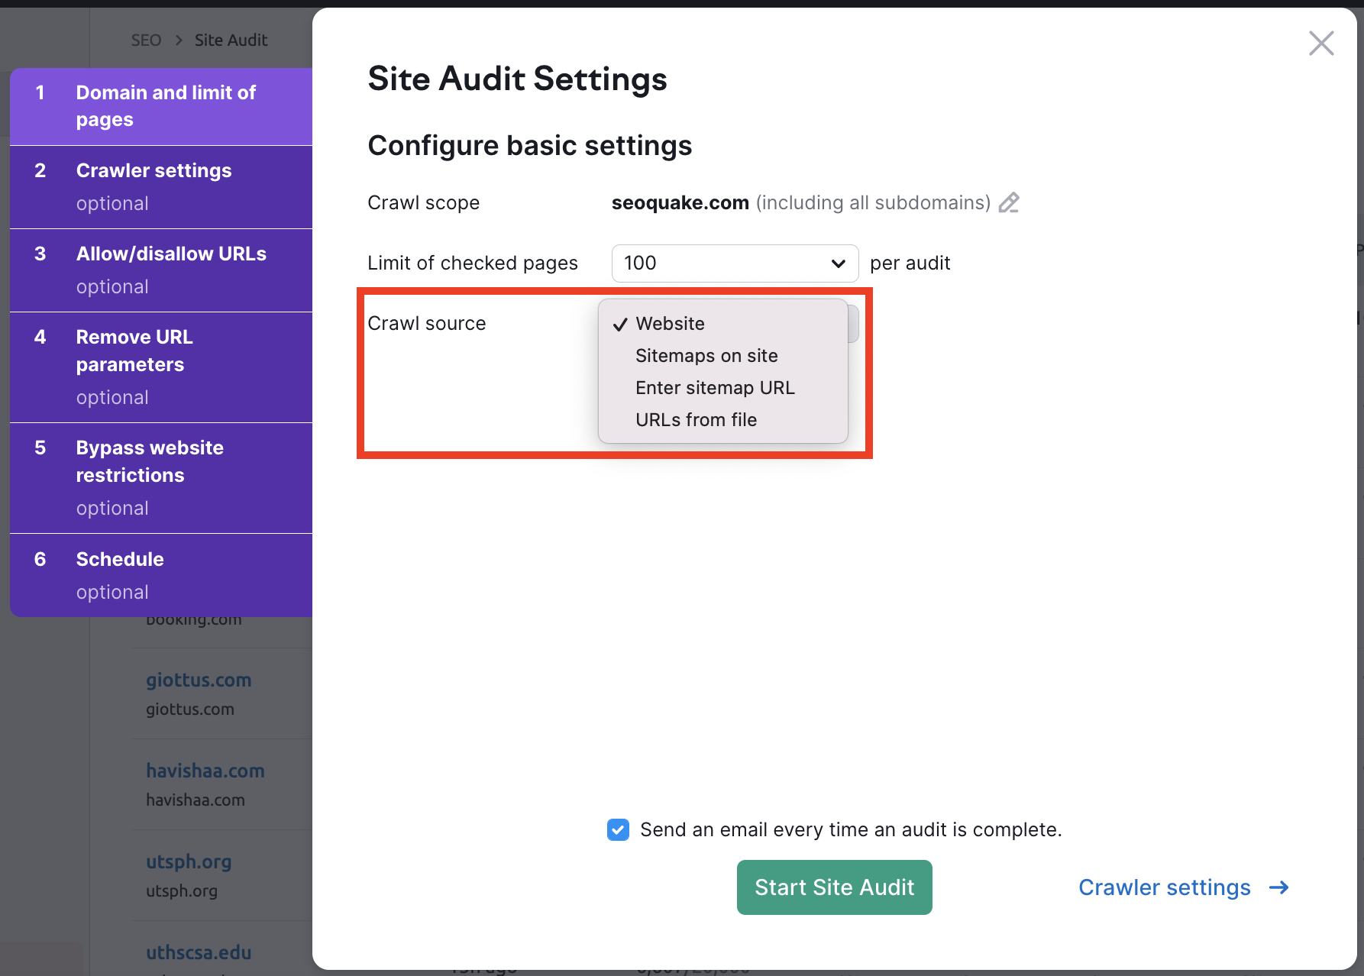Open the Limit of checked pages dropdown
Screen dimensions: 1364x976
tap(735, 263)
